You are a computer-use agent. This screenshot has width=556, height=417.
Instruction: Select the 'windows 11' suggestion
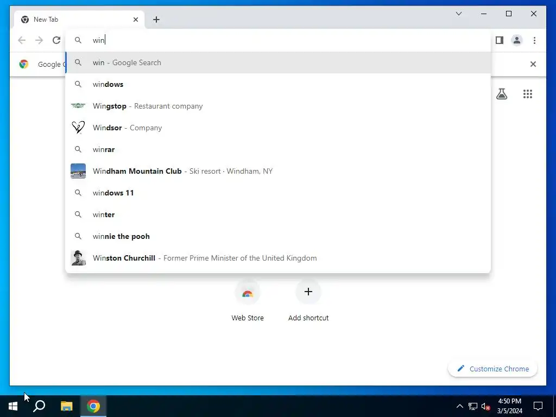(x=278, y=193)
